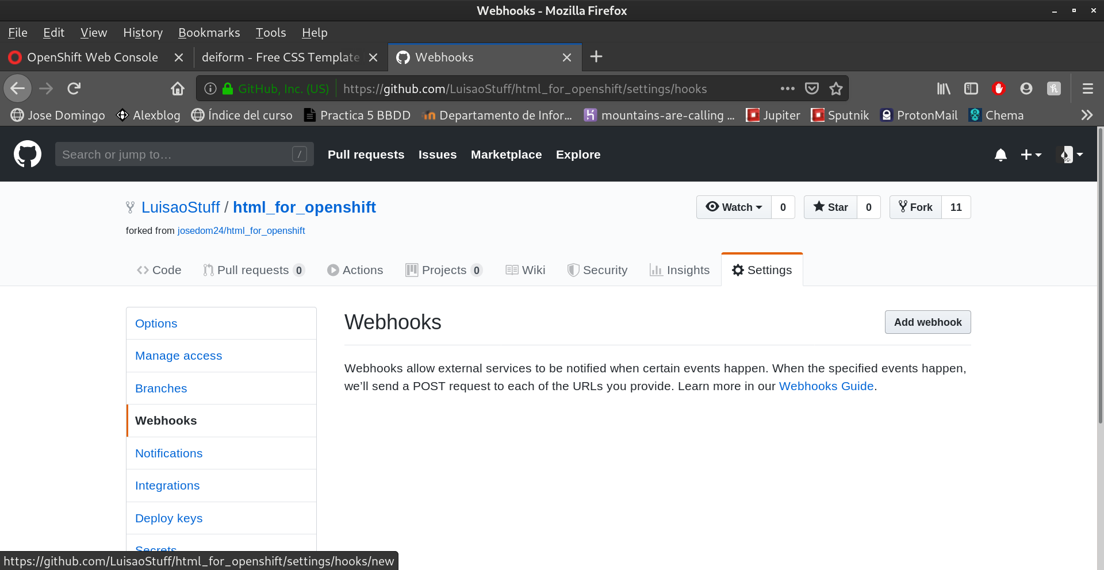
Task: Expand the user avatar menu
Action: point(1071,155)
